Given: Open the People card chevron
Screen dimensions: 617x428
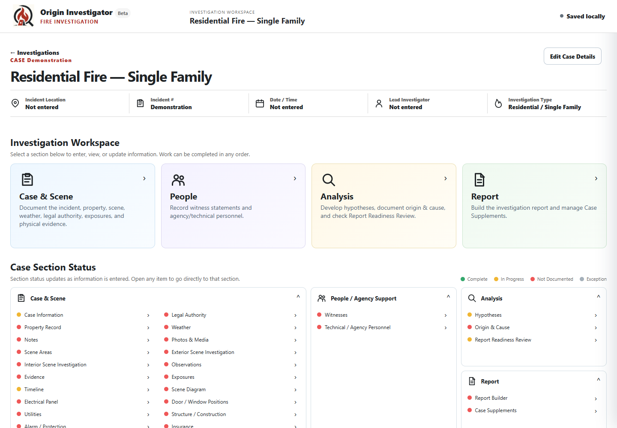Looking at the screenshot, I should point(295,178).
